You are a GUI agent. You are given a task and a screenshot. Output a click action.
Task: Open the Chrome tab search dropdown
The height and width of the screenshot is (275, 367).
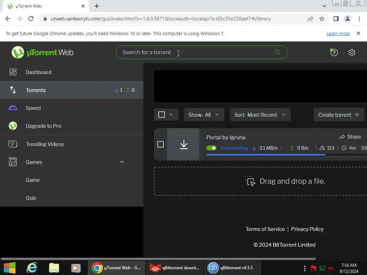tap(324, 6)
